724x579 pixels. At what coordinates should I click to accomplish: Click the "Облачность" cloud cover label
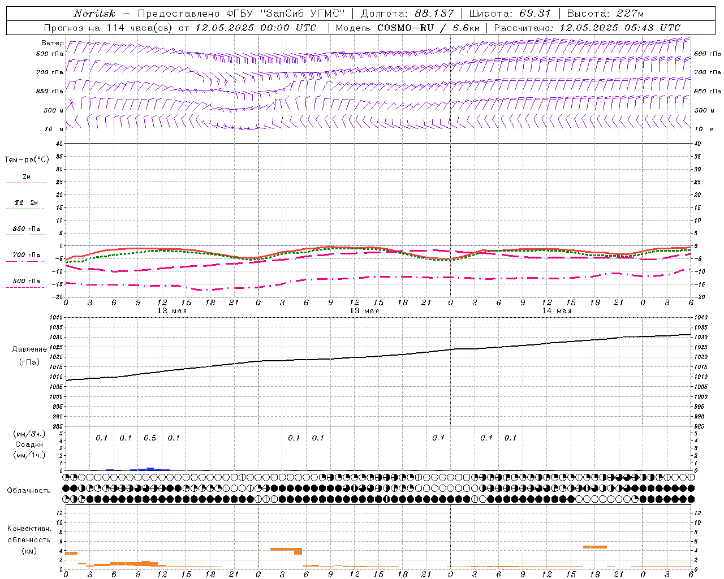29,490
